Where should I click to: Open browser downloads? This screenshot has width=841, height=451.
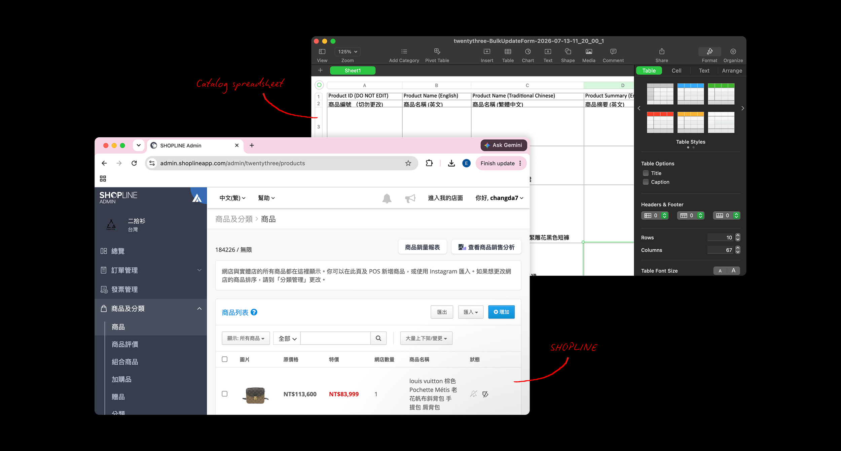451,163
